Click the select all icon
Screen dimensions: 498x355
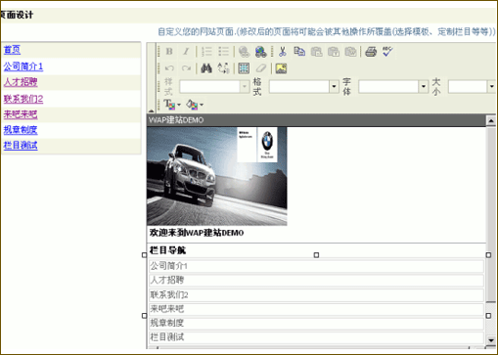click(x=244, y=68)
